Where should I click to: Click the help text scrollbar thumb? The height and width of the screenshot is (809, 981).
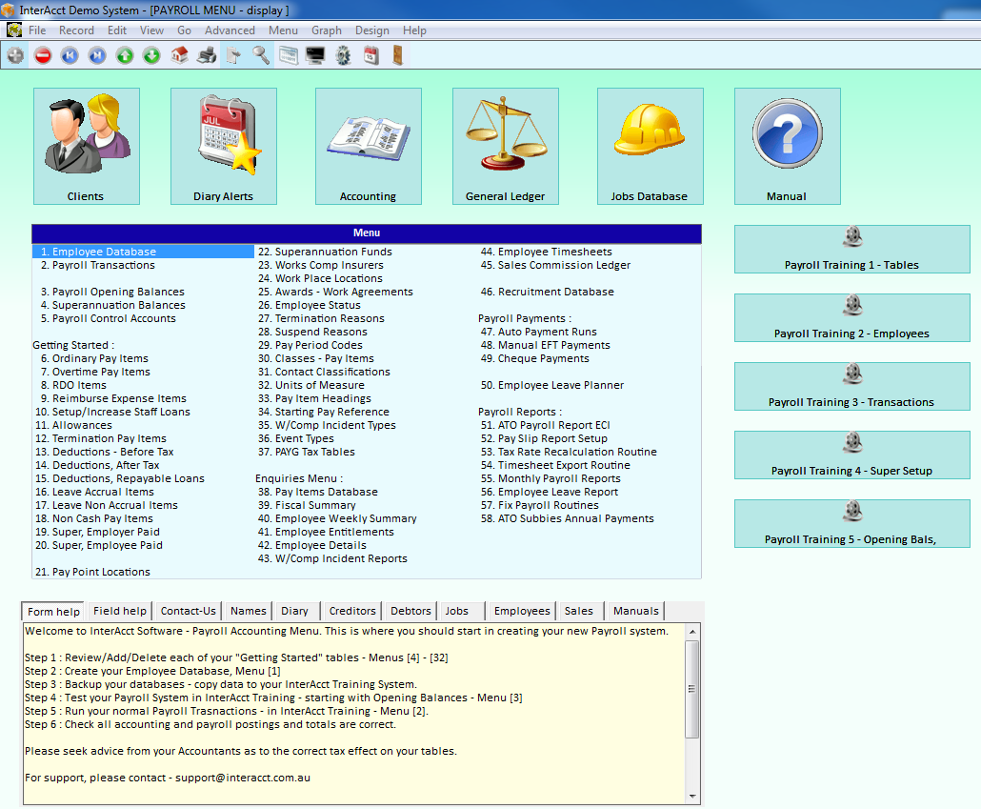[x=692, y=689]
